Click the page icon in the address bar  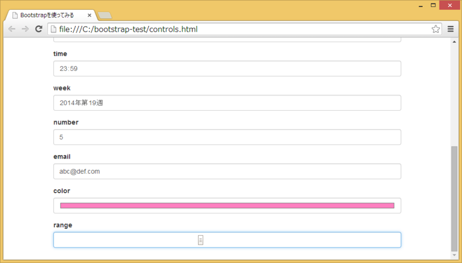pos(53,29)
